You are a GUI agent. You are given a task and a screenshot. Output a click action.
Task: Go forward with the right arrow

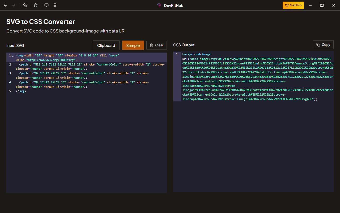(14, 5)
